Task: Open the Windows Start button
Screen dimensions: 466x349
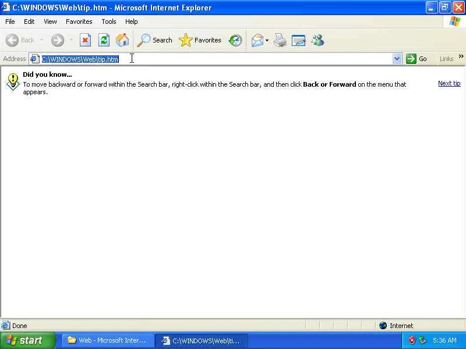Action: tap(27, 340)
